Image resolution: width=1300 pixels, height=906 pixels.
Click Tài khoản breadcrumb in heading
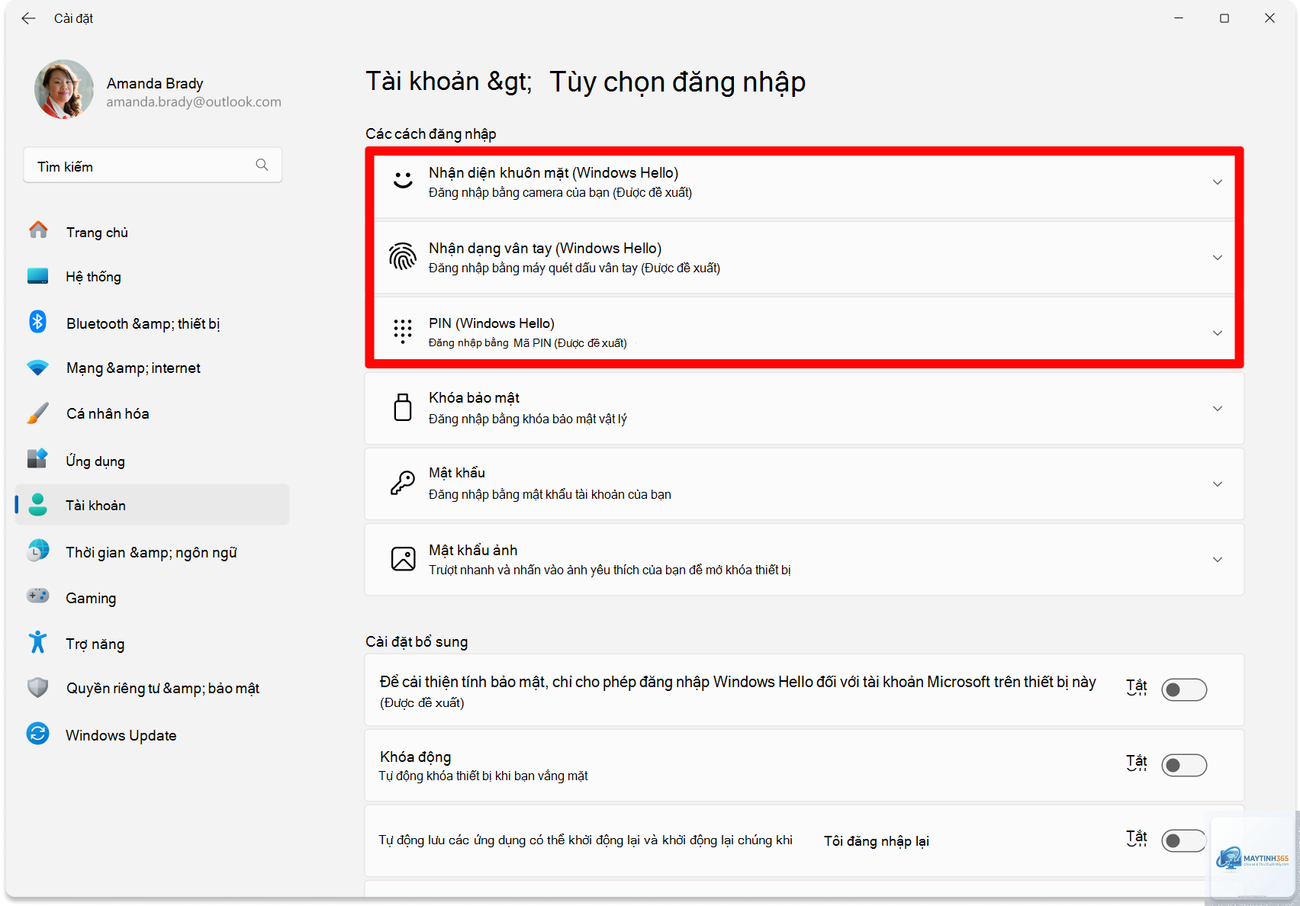[423, 81]
